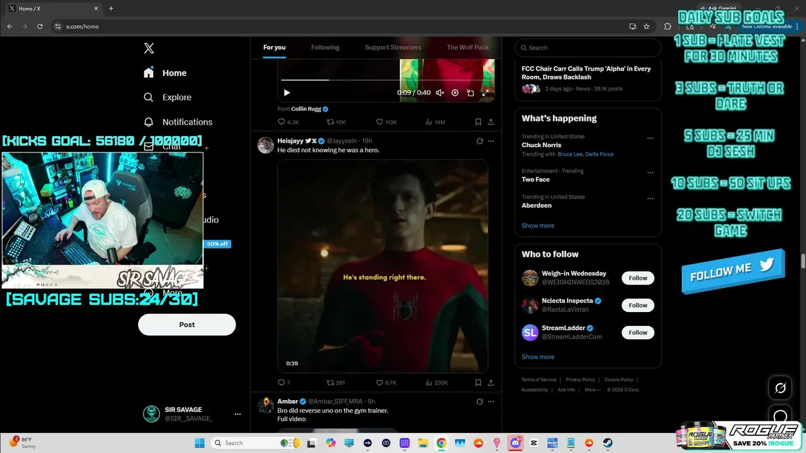The width and height of the screenshot is (806, 453).
Task: Open Explore in the sidebar
Action: pyautogui.click(x=167, y=98)
